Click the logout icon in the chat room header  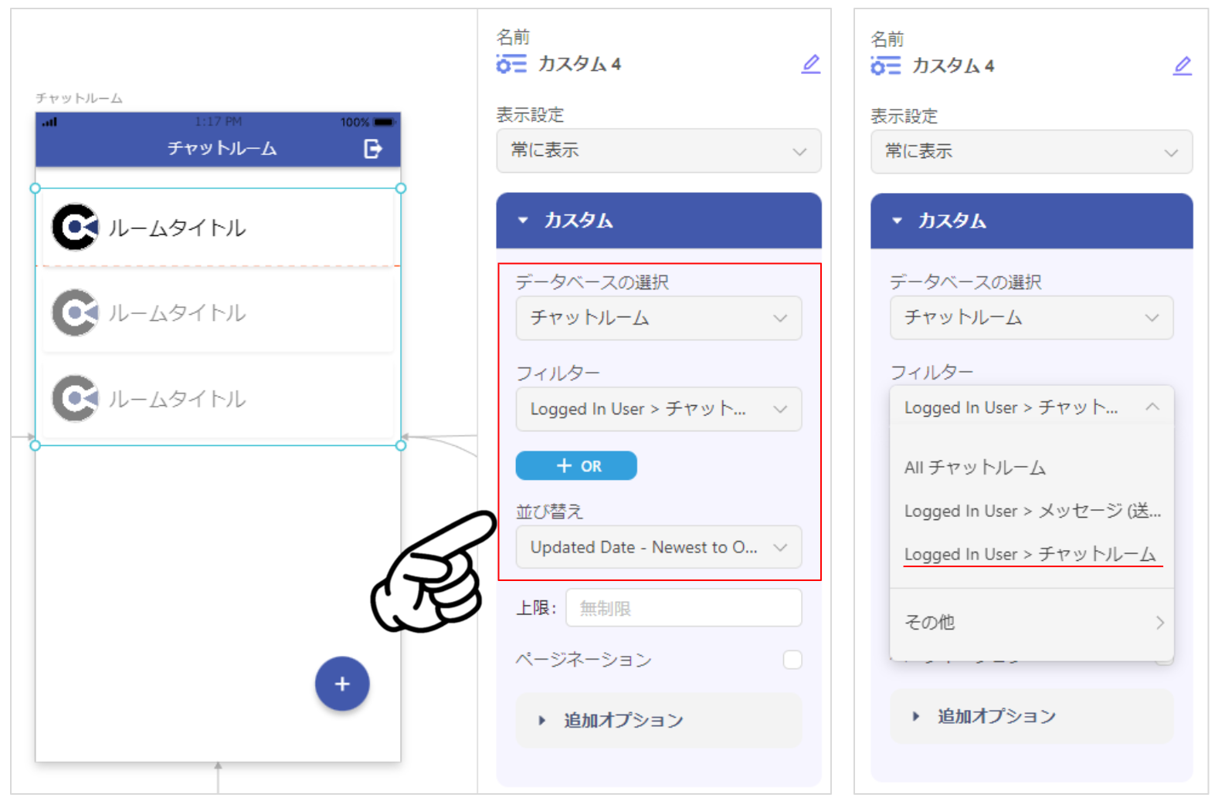(x=372, y=149)
